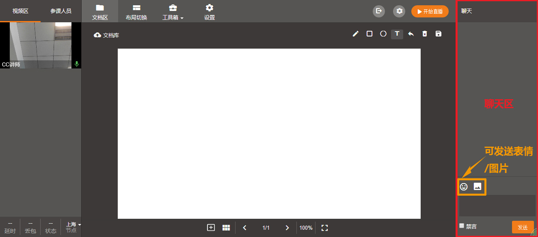Click the chat message input box
Image resolution: width=538 pixels, height=237 pixels.
coord(497,205)
